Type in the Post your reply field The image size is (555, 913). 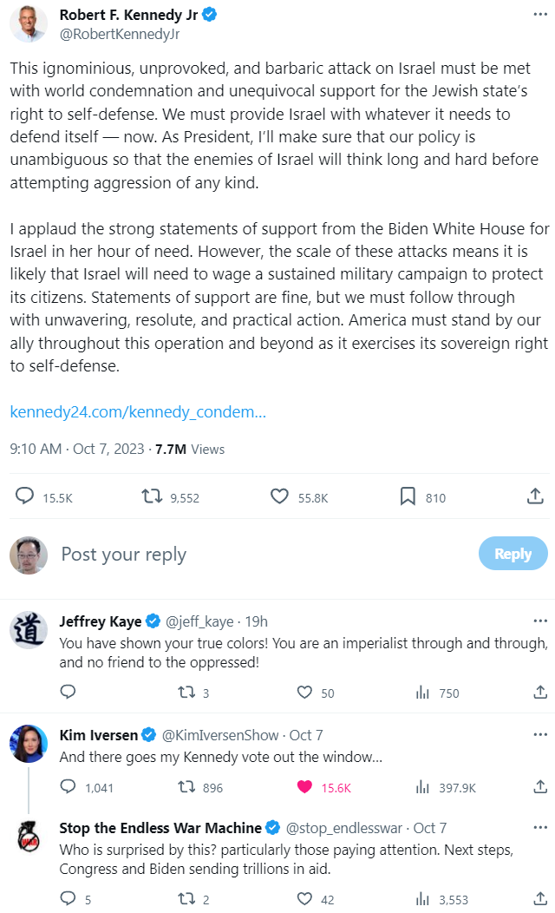click(260, 555)
